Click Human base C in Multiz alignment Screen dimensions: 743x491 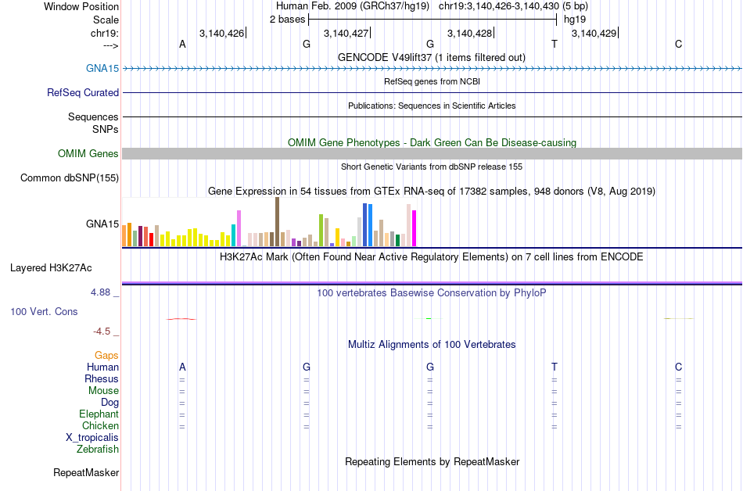(679, 367)
